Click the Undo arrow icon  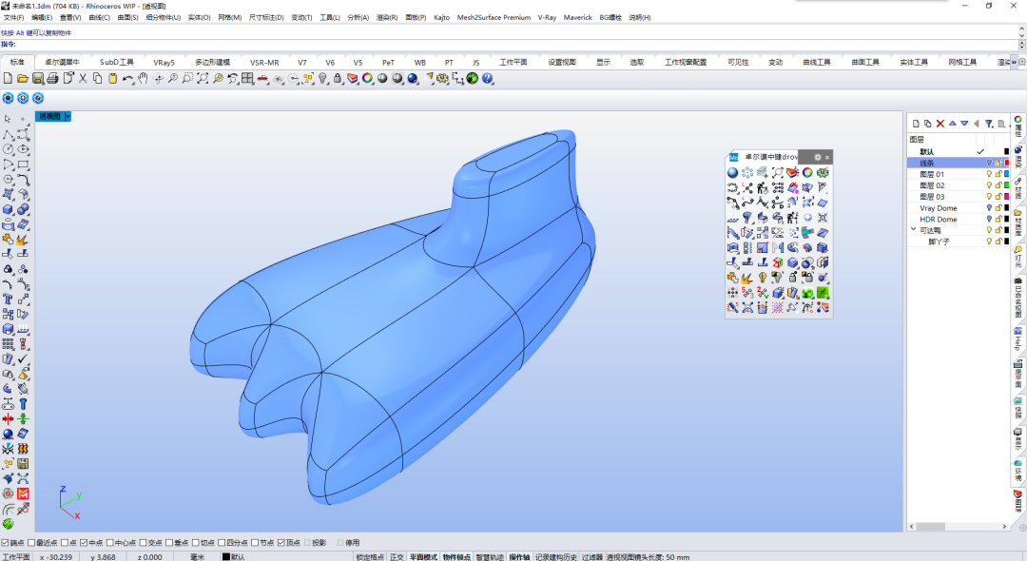click(x=127, y=79)
